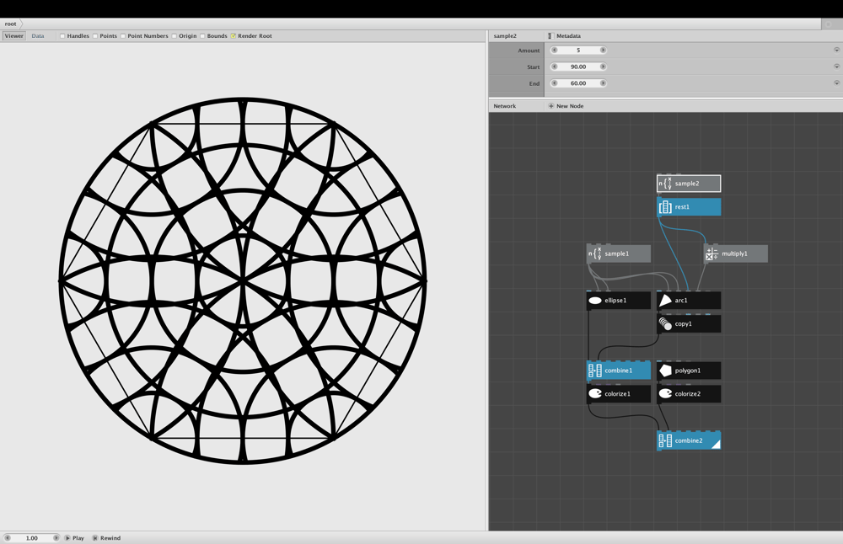Enable the Handles checkbox
Viewport: 843px width, 544px height.
point(62,36)
